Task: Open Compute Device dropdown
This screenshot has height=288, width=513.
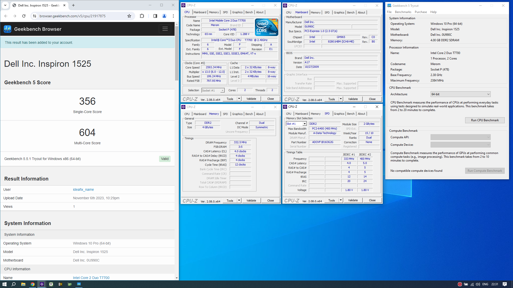Action: [460, 145]
